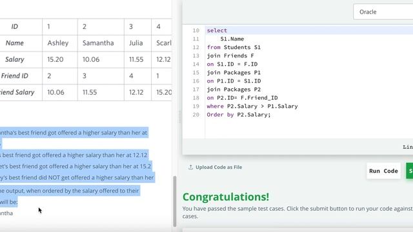This screenshot has width=413, height=232.
Task: Open the Oracle language dropdown
Action: (383, 12)
